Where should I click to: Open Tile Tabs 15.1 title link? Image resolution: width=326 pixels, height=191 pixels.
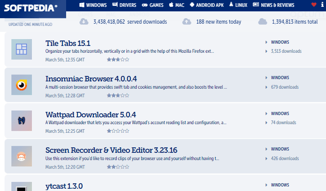68,43
